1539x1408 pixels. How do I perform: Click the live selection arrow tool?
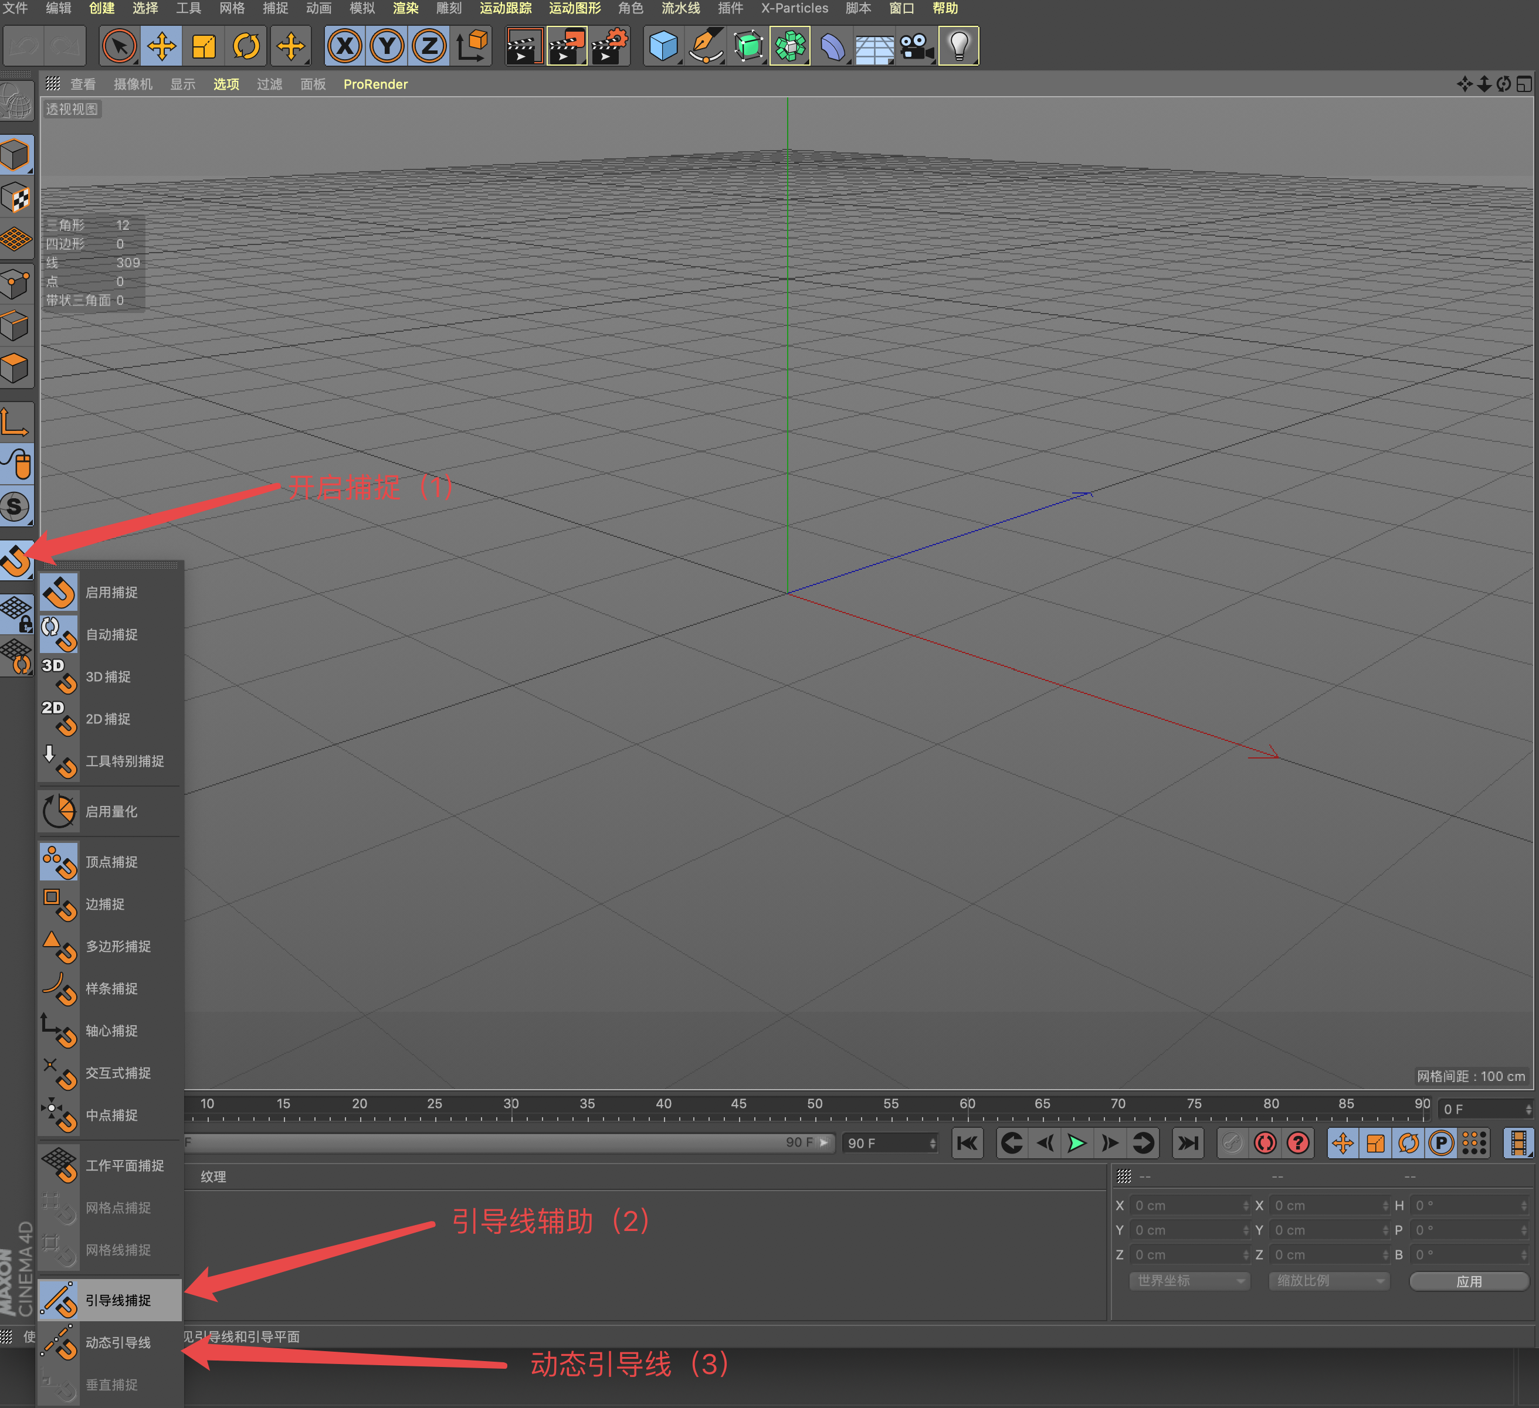pyautogui.click(x=118, y=46)
